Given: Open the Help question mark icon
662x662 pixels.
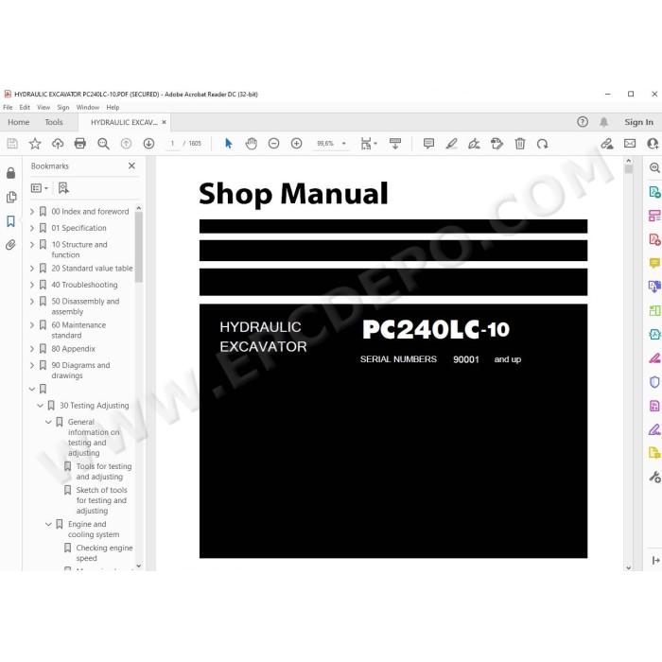Looking at the screenshot, I should click(583, 122).
